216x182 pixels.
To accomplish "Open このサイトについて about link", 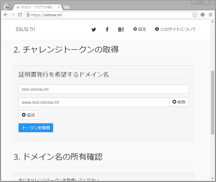I will (175, 29).
